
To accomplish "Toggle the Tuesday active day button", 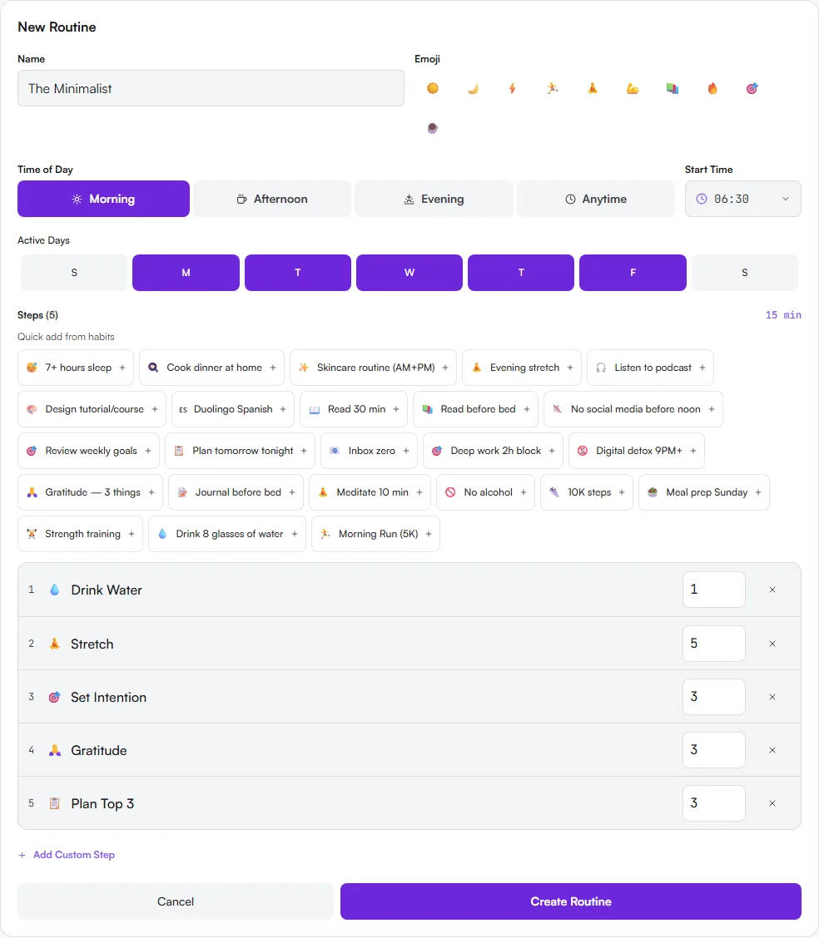I will point(297,273).
